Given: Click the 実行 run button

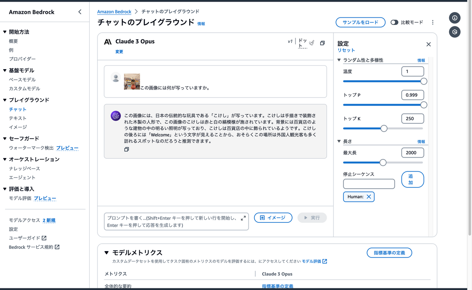Looking at the screenshot, I should coord(312,218).
